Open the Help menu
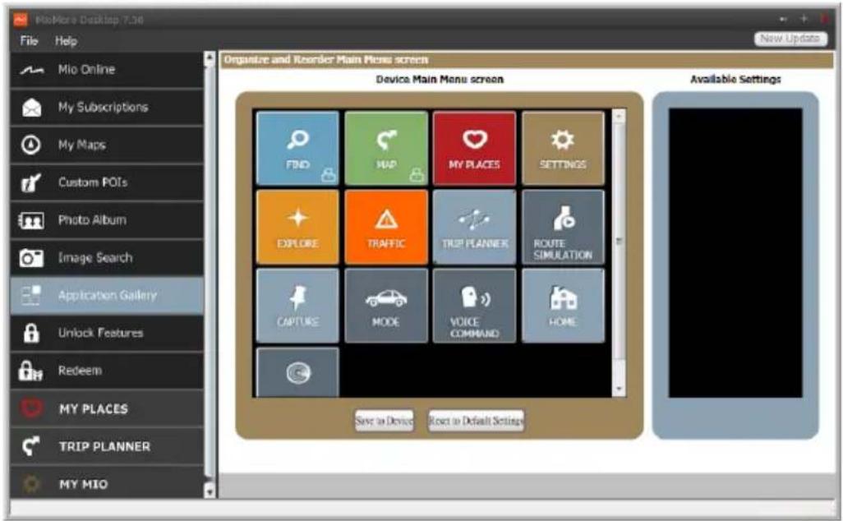This screenshot has width=843, height=521. 66,41
